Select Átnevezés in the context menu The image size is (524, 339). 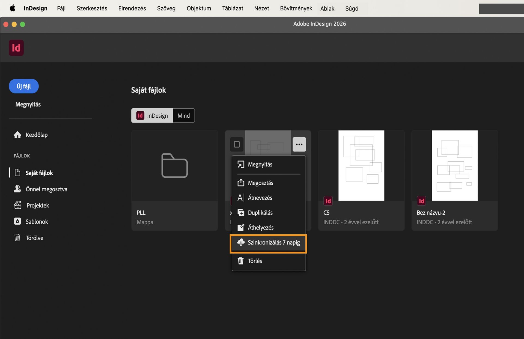(260, 198)
